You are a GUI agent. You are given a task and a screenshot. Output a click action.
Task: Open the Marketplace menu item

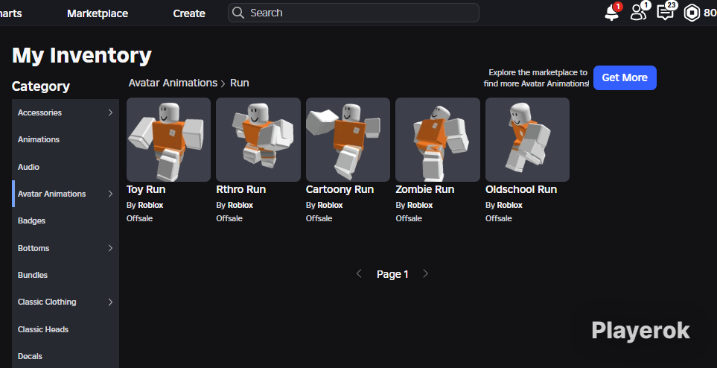tap(98, 13)
